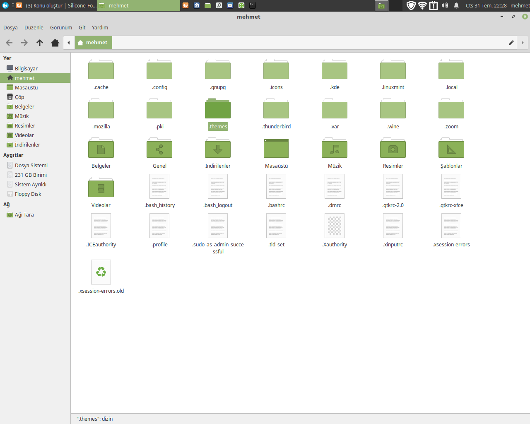Expand path bar left with triangle arrow
The width and height of the screenshot is (530, 424).
coord(69,43)
